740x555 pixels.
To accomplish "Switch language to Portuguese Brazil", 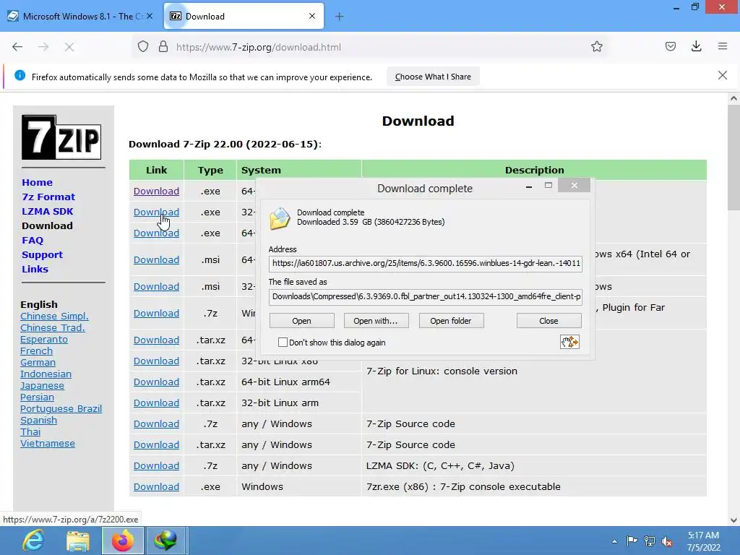I will (x=61, y=409).
